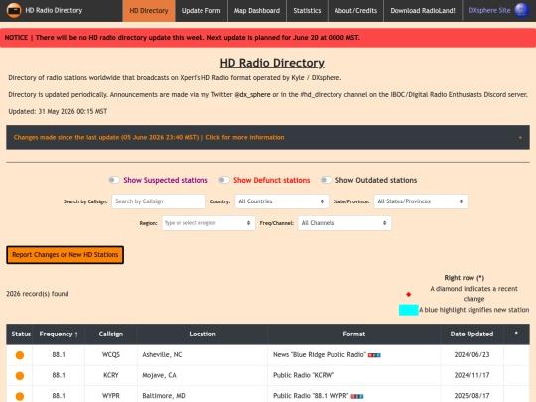Click the NPR badge in WYPR row
This screenshot has width=536, height=402.
(x=357, y=396)
